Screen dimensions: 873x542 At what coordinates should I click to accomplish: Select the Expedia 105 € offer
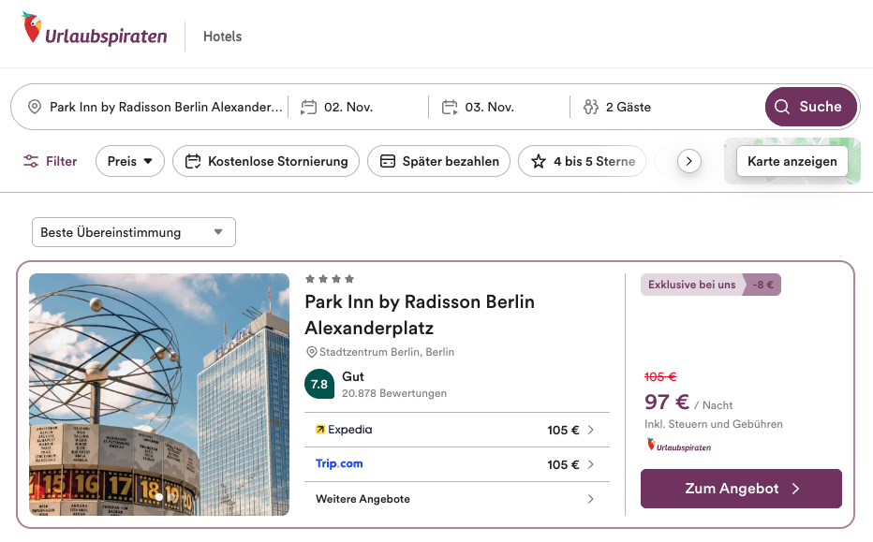click(456, 430)
